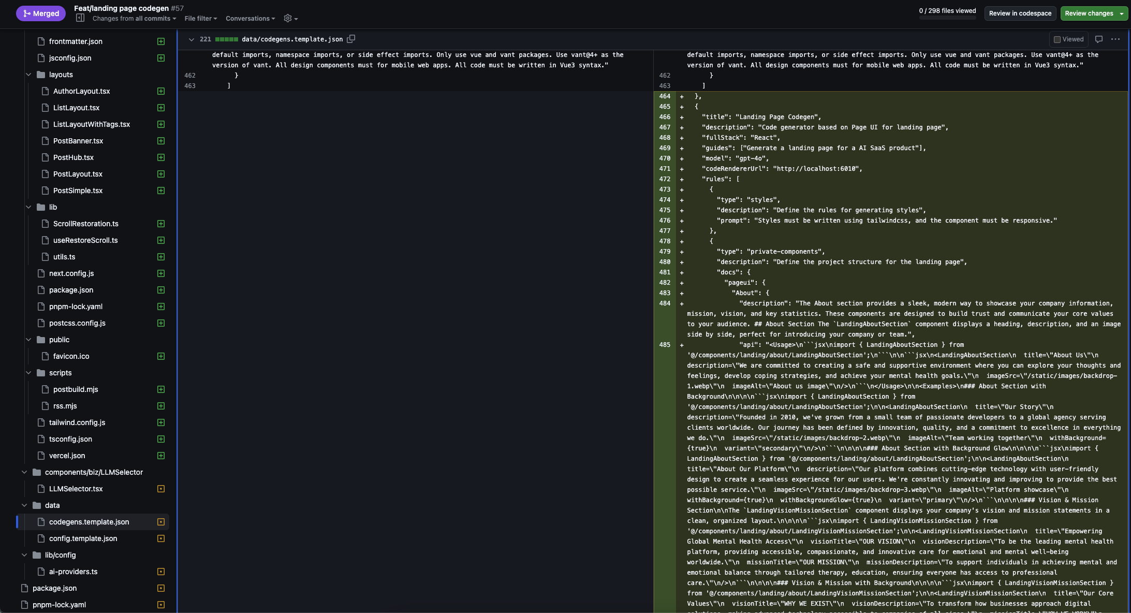Viewport: 1131px width, 613px height.
Task: Collapse the layouts folder
Action: [x=29, y=75]
